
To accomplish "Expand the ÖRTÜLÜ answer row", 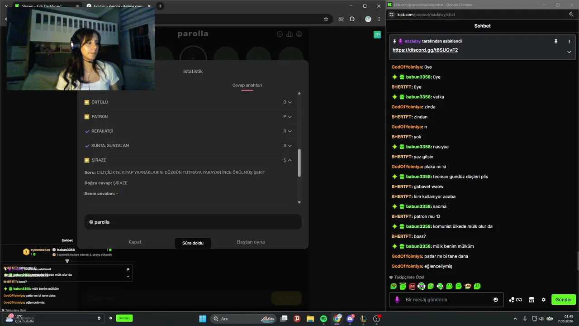I will 188,102.
